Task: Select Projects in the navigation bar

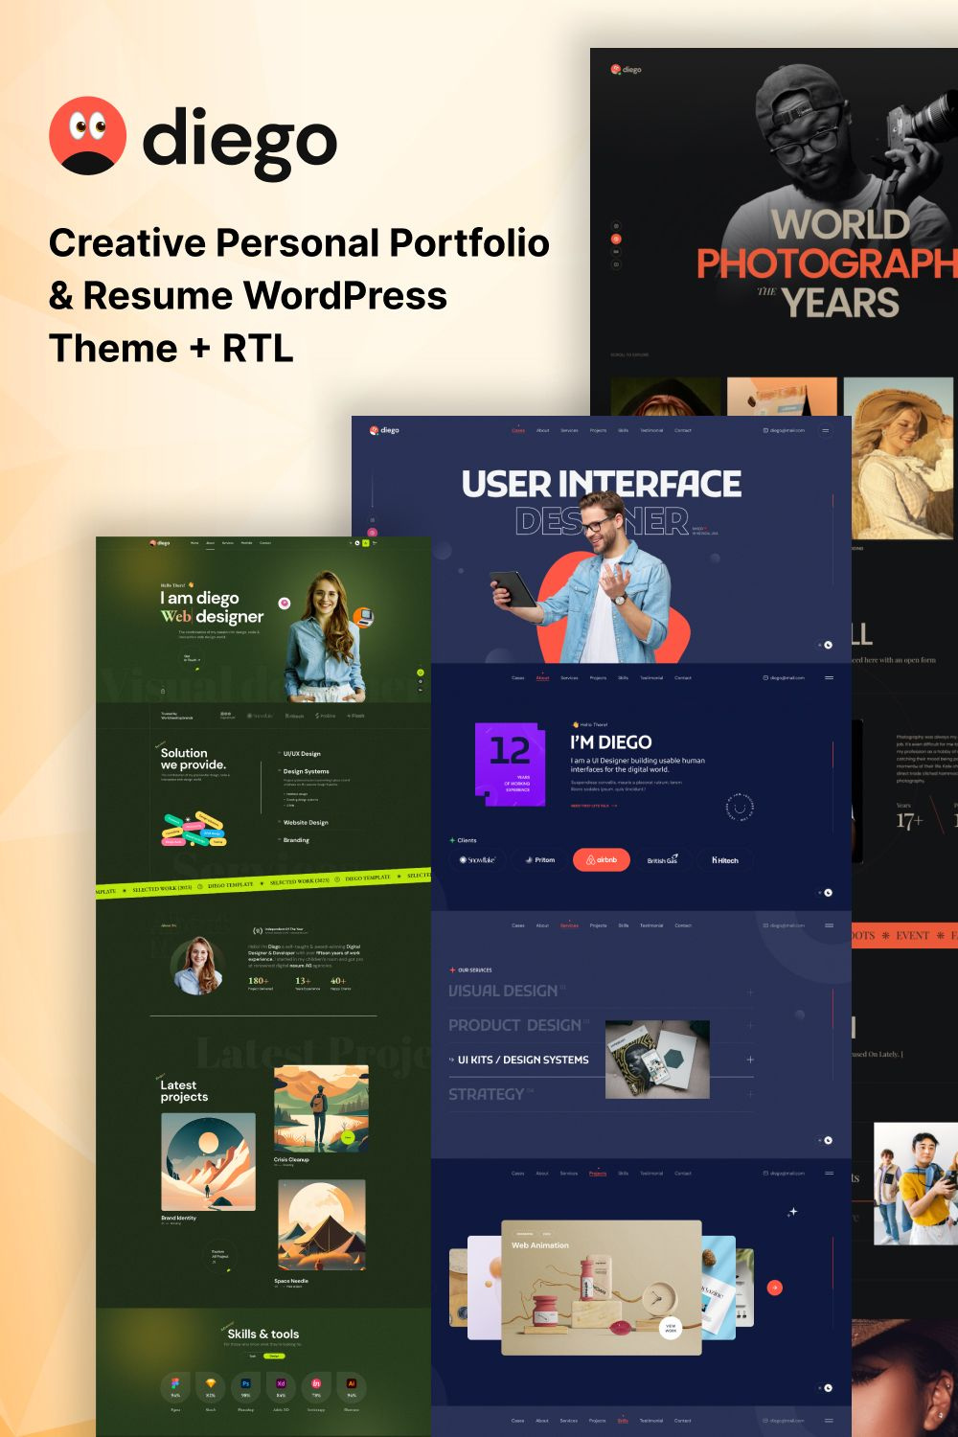Action: pos(598,430)
